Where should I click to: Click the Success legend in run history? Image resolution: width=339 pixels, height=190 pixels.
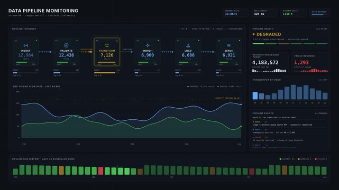[x=287, y=159]
